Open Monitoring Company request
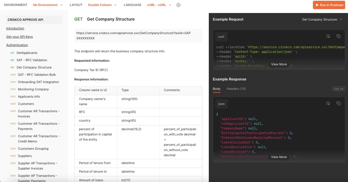This screenshot has height=182, width=348. [33, 89]
